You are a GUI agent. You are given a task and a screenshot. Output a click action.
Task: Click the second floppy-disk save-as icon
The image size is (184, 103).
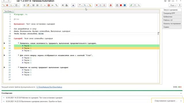coord(37,5)
